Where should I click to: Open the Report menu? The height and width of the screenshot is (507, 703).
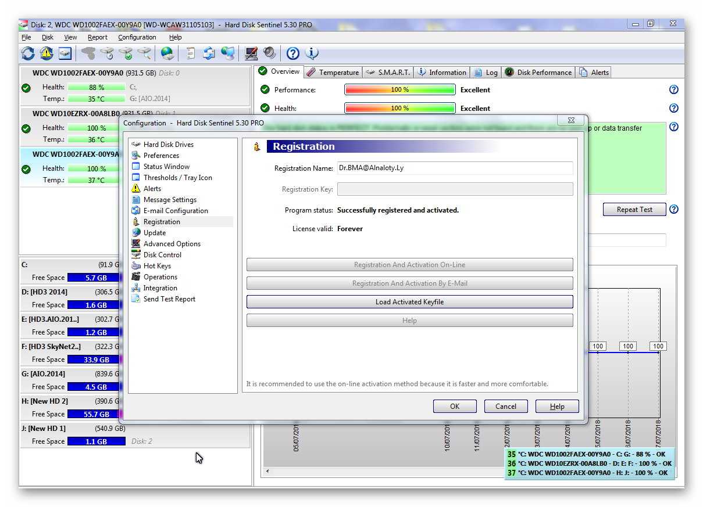coord(98,37)
